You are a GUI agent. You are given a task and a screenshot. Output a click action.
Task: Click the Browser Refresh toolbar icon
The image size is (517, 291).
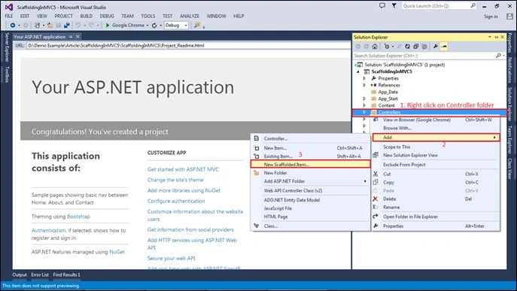(x=154, y=26)
